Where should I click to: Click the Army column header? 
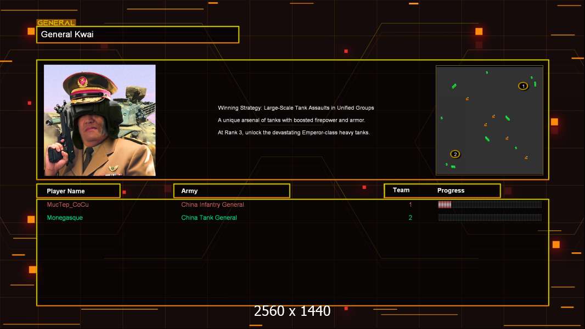[232, 191]
